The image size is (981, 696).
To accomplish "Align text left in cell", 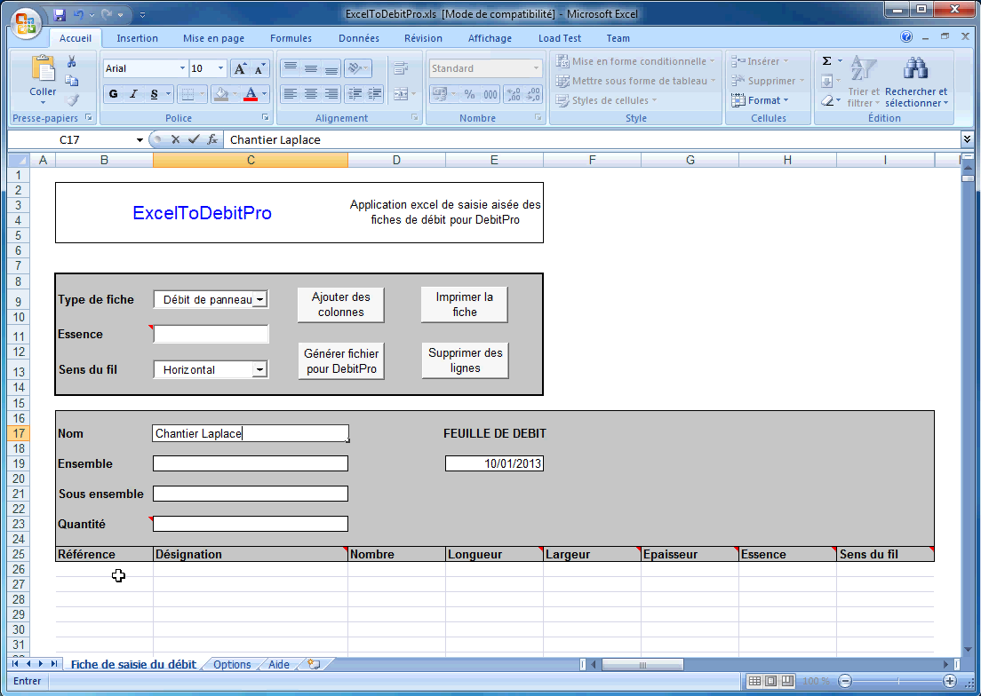I will (290, 94).
